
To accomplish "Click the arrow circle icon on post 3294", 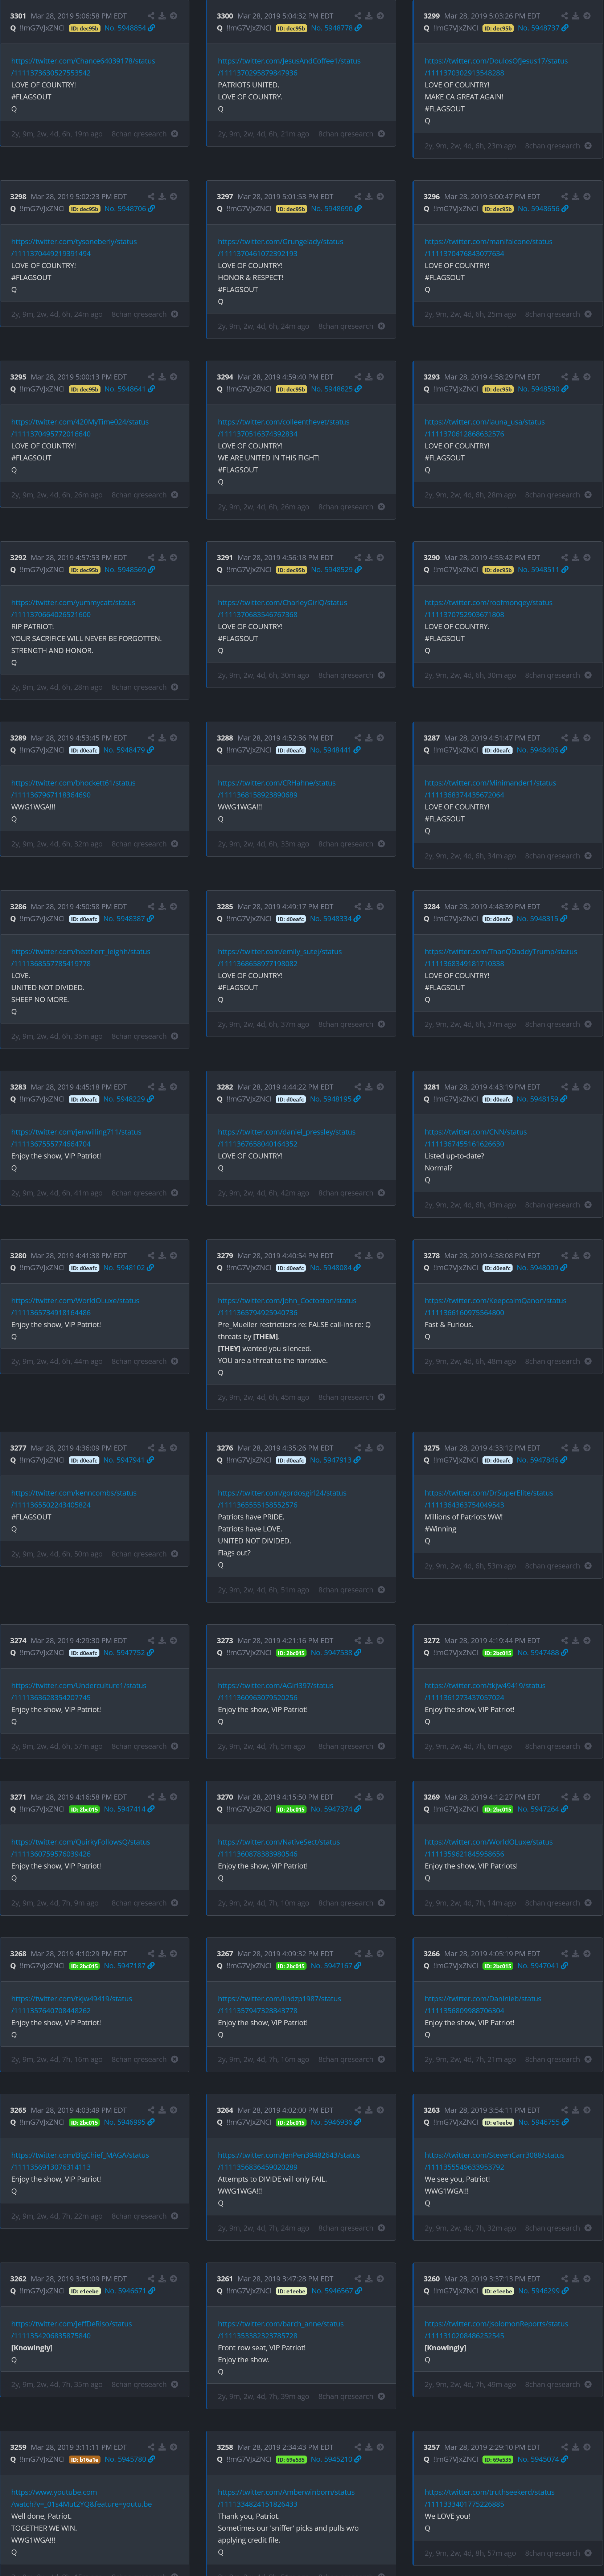I will click(x=380, y=377).
